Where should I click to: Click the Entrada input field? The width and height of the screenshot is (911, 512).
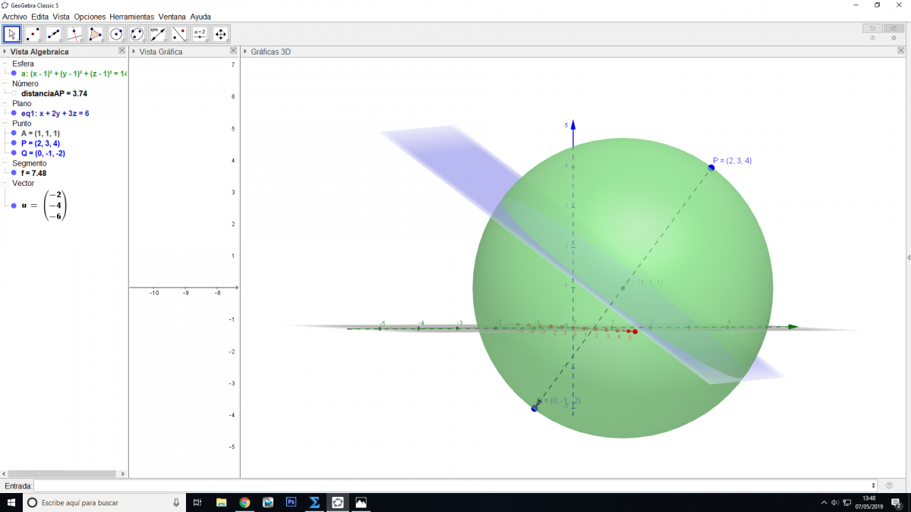coord(454,485)
